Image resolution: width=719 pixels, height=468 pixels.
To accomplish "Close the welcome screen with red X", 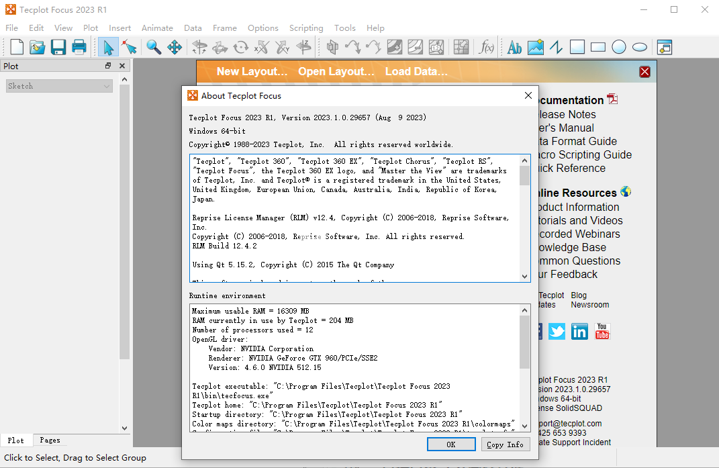I will [644, 72].
